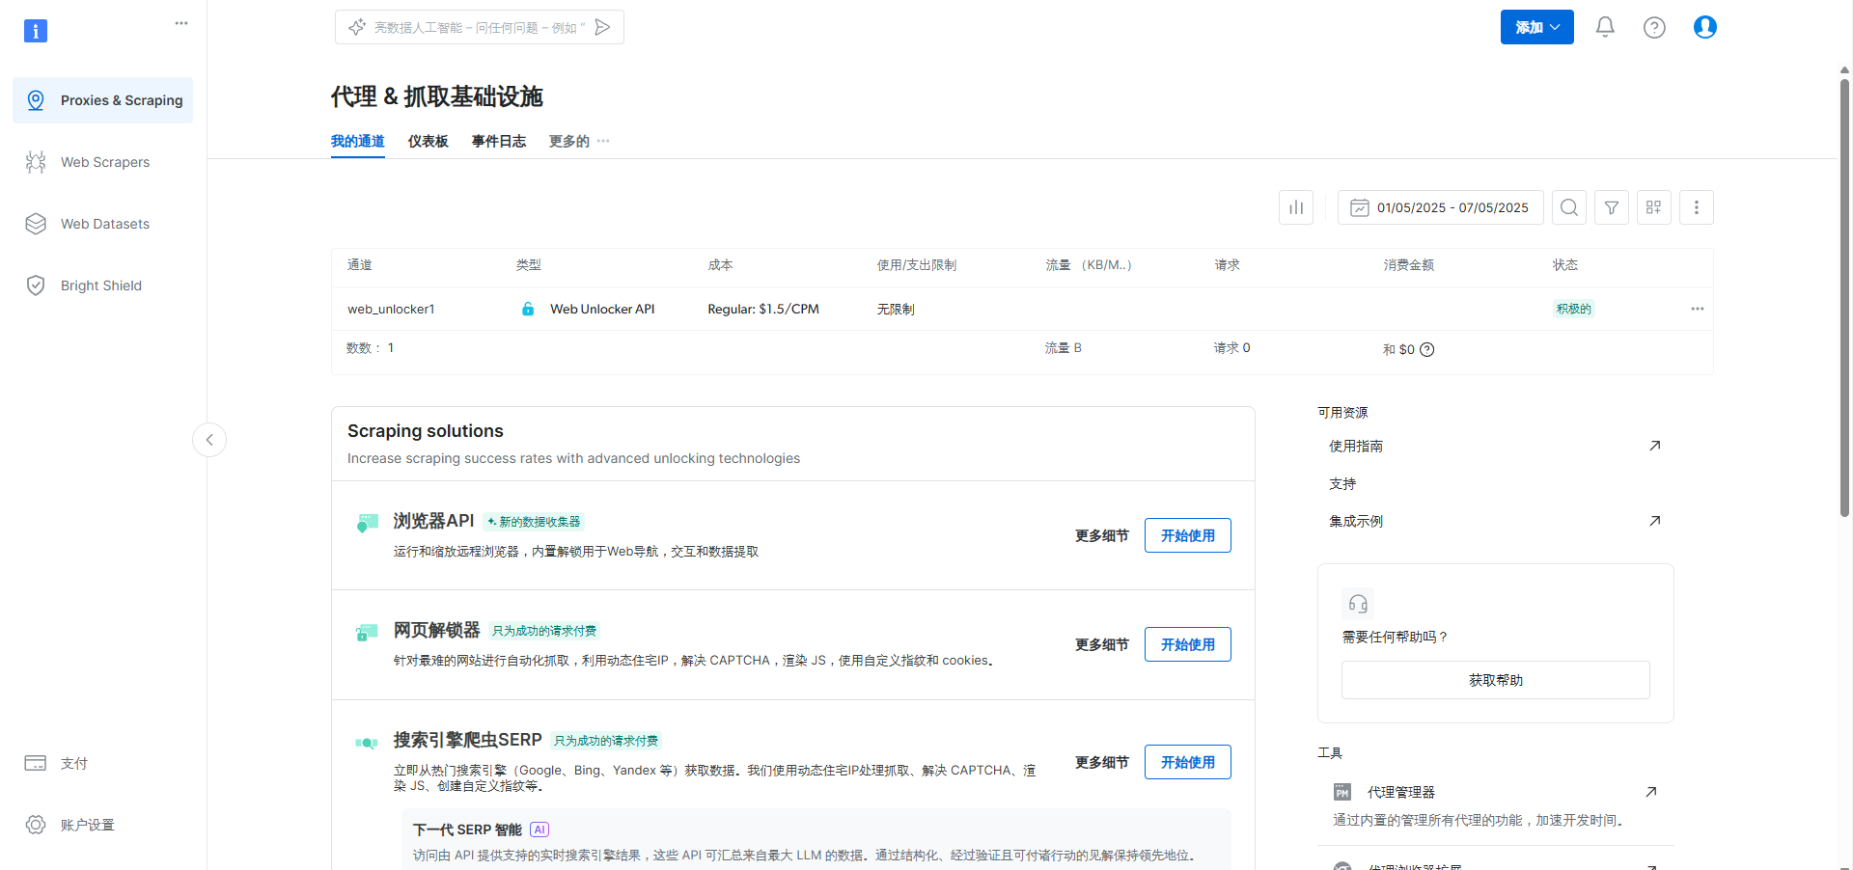This screenshot has width=1853, height=870.
Task: Send the AI query with arrow icon
Action: coord(603,27)
